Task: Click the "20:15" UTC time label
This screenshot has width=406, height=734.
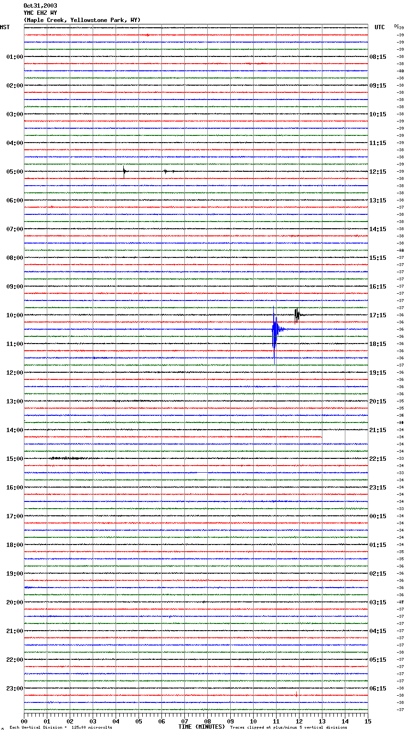Action: coord(378,401)
